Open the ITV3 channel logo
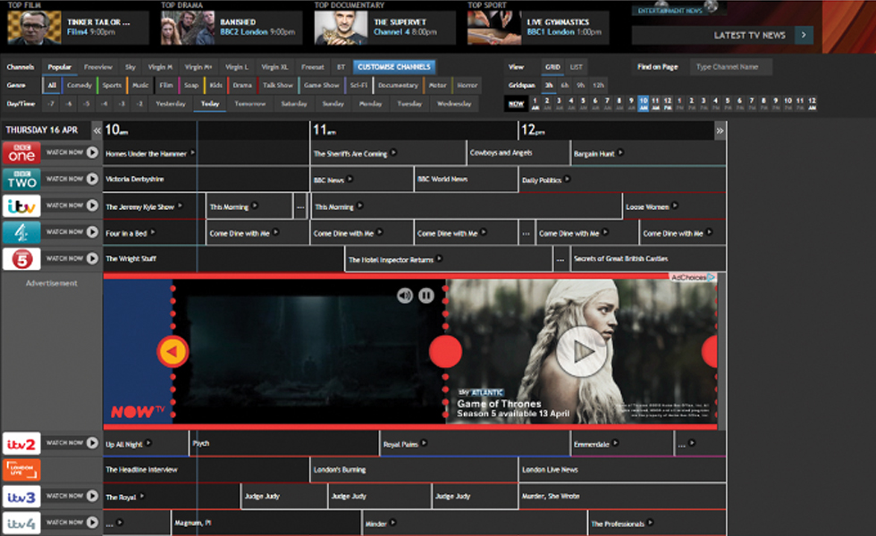The height and width of the screenshot is (536, 876). 21,497
